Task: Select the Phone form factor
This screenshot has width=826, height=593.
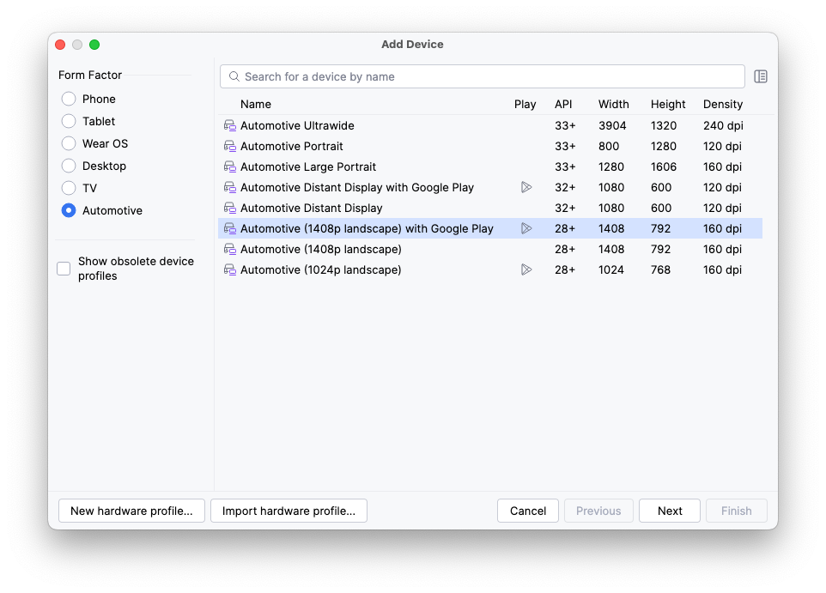Action: pyautogui.click(x=68, y=99)
